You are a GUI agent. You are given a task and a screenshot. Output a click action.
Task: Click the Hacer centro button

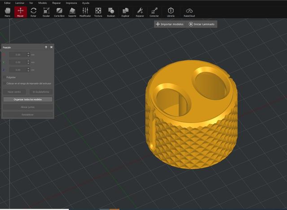[x=14, y=92]
